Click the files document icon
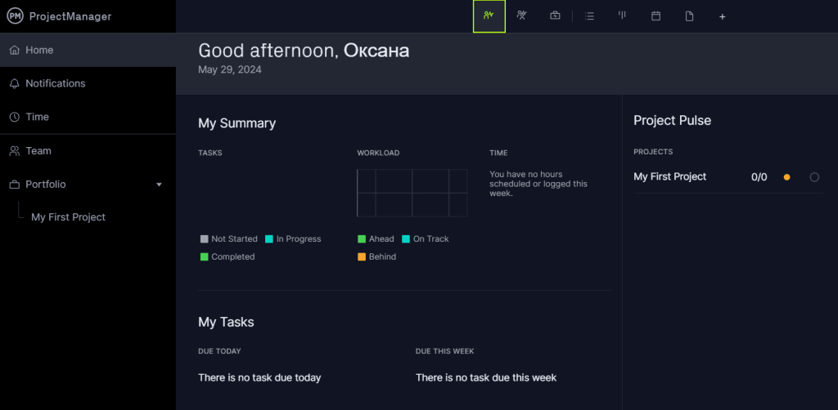This screenshot has height=410, width=838. click(689, 16)
